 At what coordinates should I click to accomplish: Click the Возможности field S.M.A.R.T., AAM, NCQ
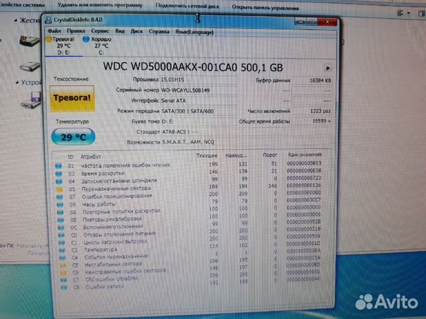[246, 142]
